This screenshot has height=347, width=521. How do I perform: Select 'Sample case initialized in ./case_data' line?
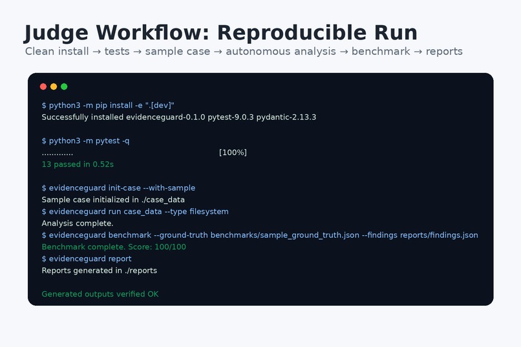coord(113,200)
